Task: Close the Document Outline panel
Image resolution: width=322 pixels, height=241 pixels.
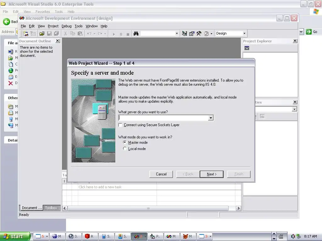Action: tap(58, 41)
